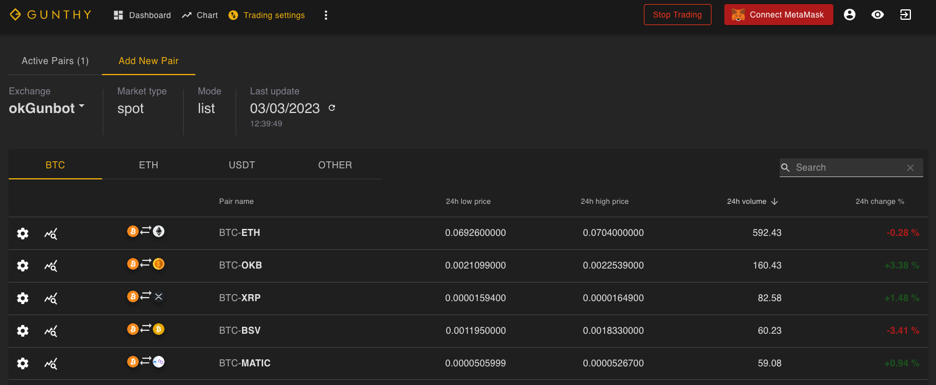Switch to the OTHER market tab
This screenshot has height=385, width=936.
[x=335, y=165]
